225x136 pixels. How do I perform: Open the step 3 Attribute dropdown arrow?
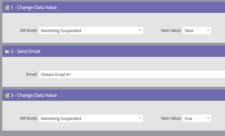(x=140, y=118)
